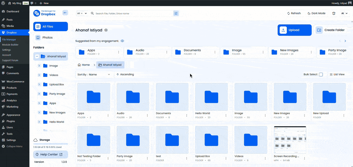Open the Help Center
This screenshot has width=353, height=167.
coord(50,154)
